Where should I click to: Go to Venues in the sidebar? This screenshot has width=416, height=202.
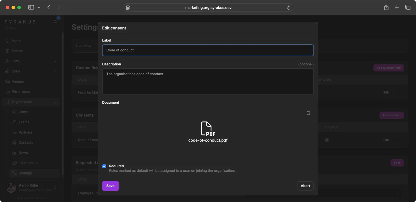pyautogui.click(x=18, y=82)
